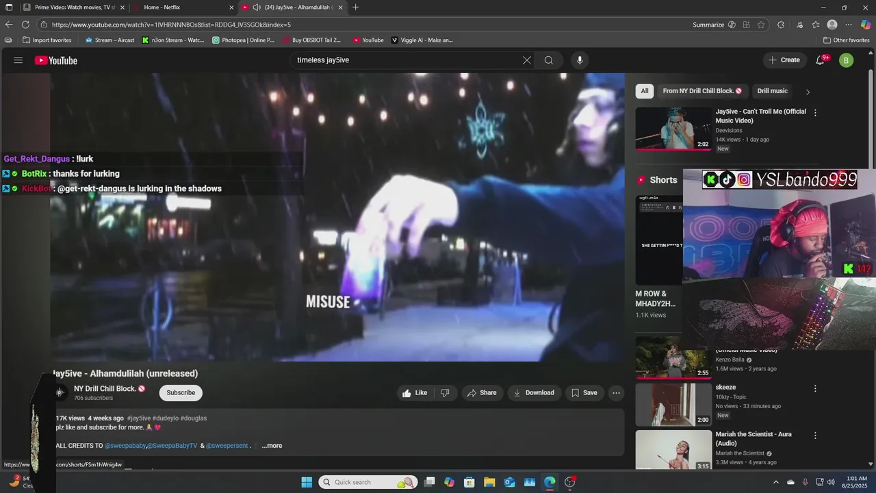Click the taskbar Quick search box

click(368, 482)
